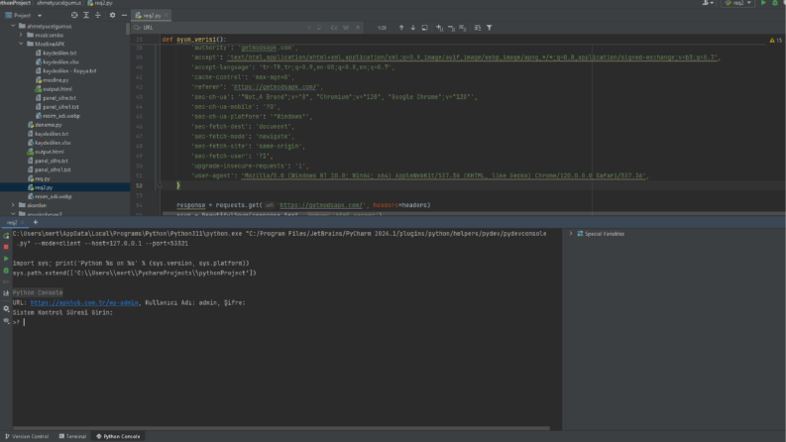Click the console horizontal scrollbar
Screen dimensions: 786x442
click(x=281, y=428)
